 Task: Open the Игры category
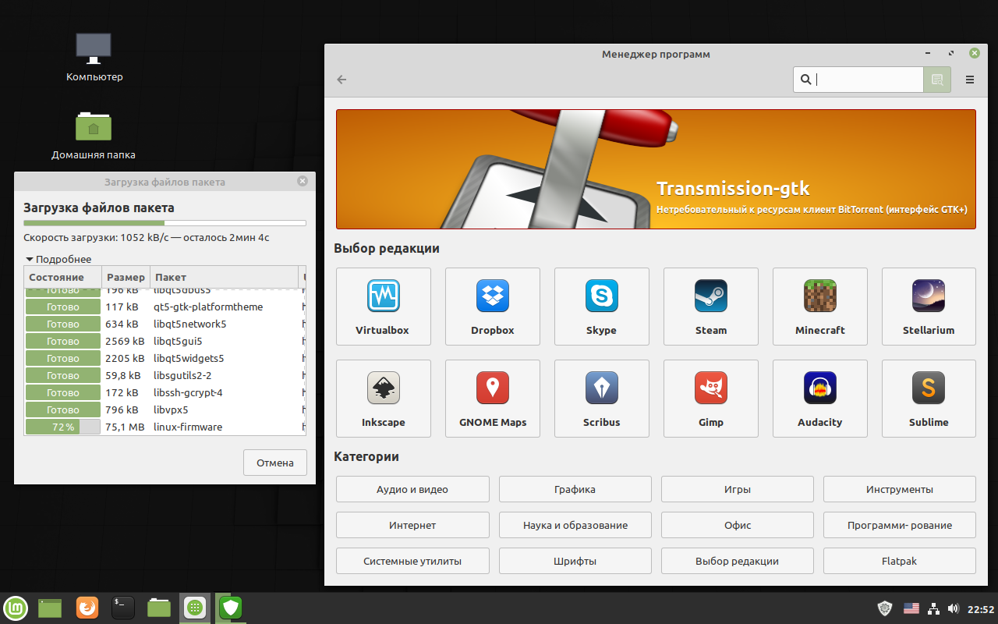click(737, 489)
